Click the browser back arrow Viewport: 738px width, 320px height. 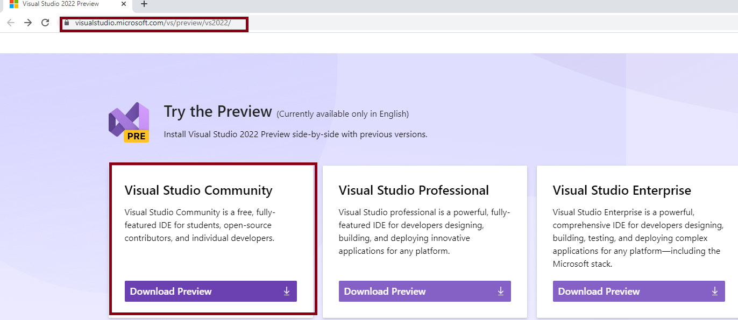(x=11, y=23)
